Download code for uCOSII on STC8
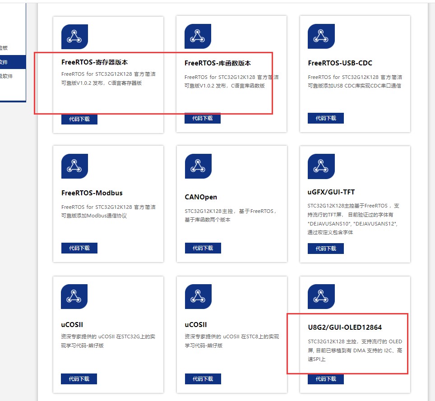This screenshot has height=401, width=435. click(x=203, y=379)
